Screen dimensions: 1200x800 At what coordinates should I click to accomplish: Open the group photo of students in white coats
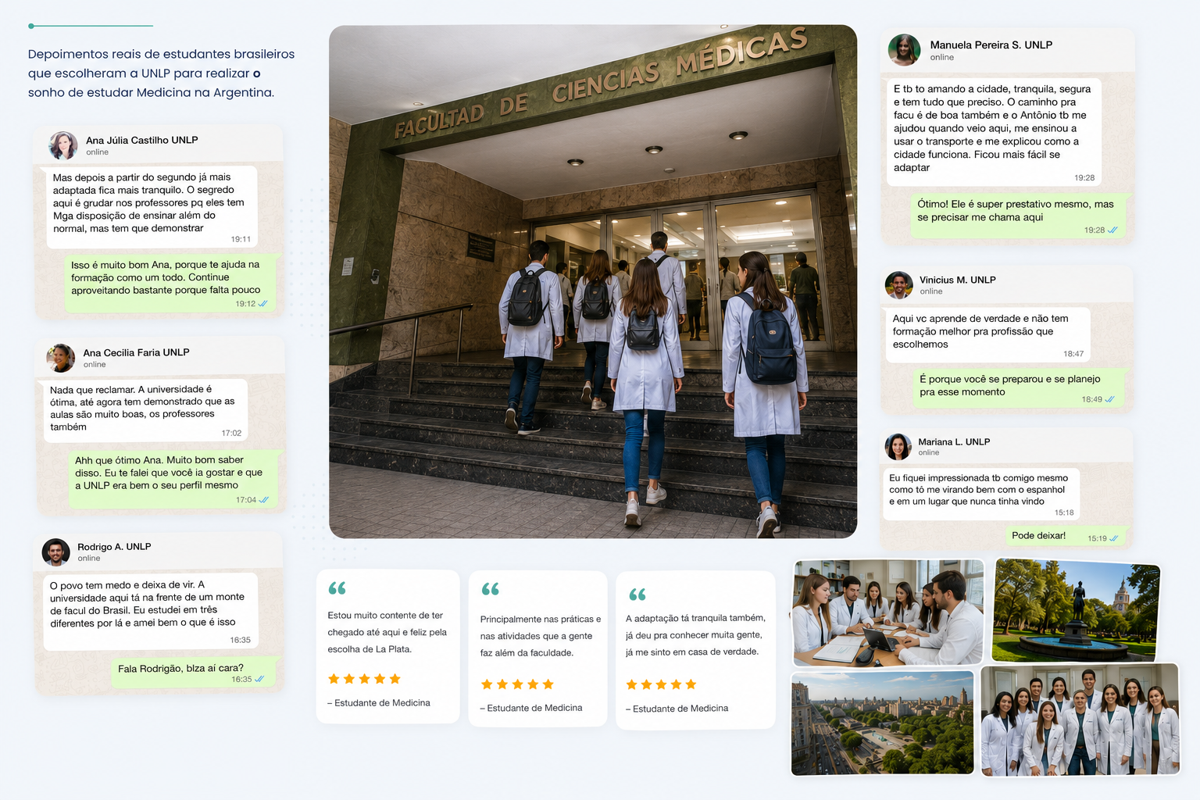[1080, 720]
